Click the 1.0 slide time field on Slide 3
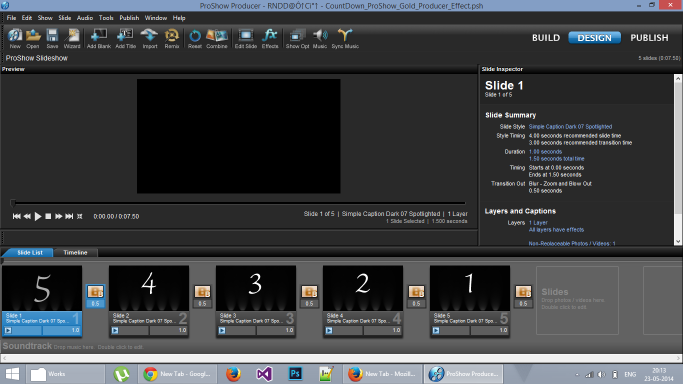Image resolution: width=683 pixels, height=384 pixels. [276, 330]
